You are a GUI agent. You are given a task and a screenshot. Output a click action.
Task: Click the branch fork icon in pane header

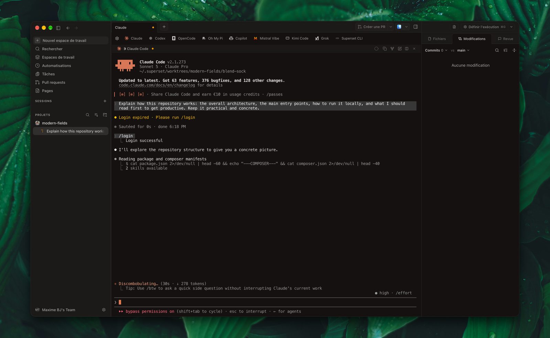392,49
